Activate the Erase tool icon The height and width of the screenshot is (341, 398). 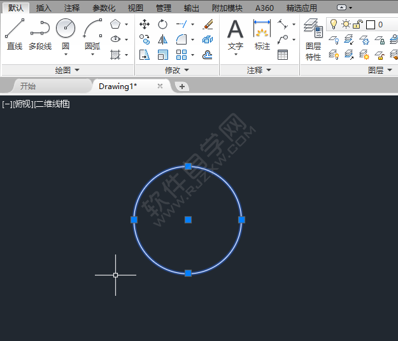pyautogui.click(x=208, y=24)
